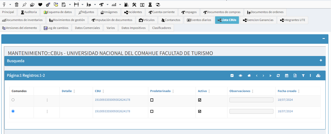Click the officer person toolbar icon
The height and width of the screenshot is (134, 331).
150,5
